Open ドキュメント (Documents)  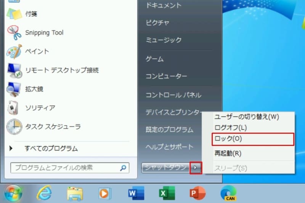coord(164,5)
